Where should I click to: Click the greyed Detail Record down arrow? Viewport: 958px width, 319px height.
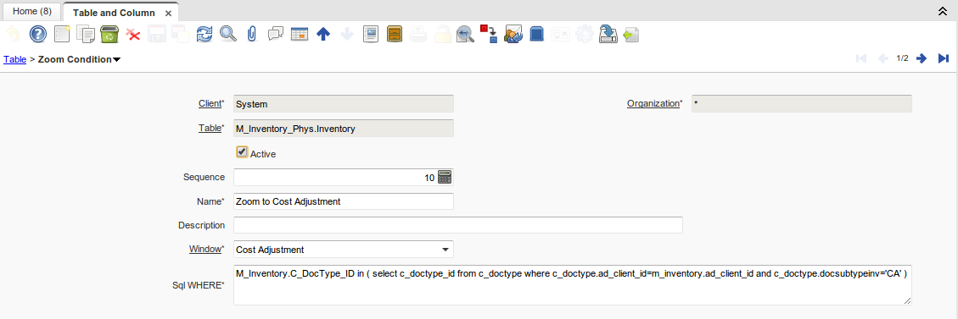(x=347, y=34)
